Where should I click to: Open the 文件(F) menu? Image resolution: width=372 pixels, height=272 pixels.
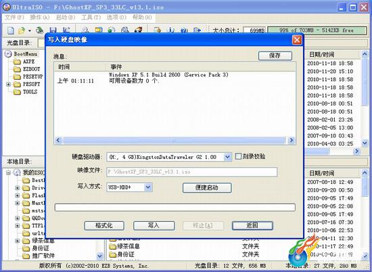(14, 18)
